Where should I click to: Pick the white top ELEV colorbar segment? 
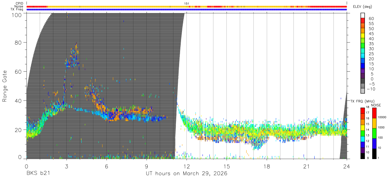pyautogui.click(x=363, y=16)
